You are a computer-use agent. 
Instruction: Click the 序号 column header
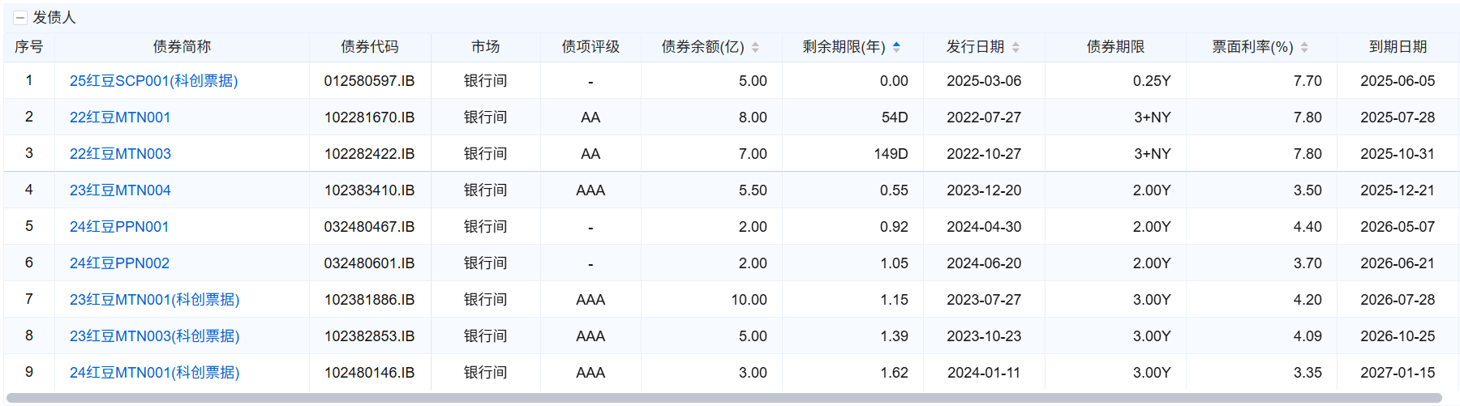pyautogui.click(x=29, y=47)
